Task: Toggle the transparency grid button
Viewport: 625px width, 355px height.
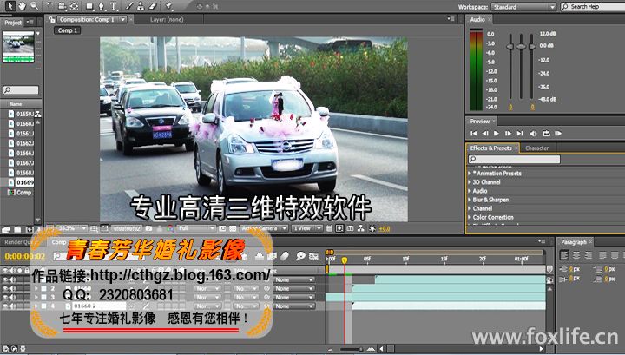Action: point(233,228)
